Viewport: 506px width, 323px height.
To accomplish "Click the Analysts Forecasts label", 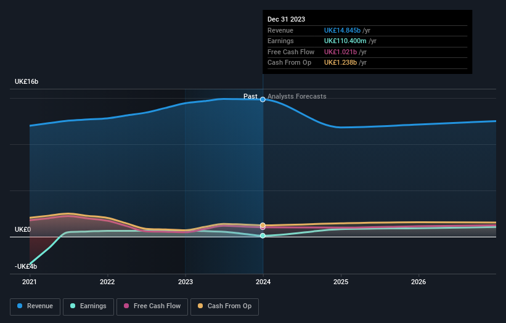I will tap(297, 96).
